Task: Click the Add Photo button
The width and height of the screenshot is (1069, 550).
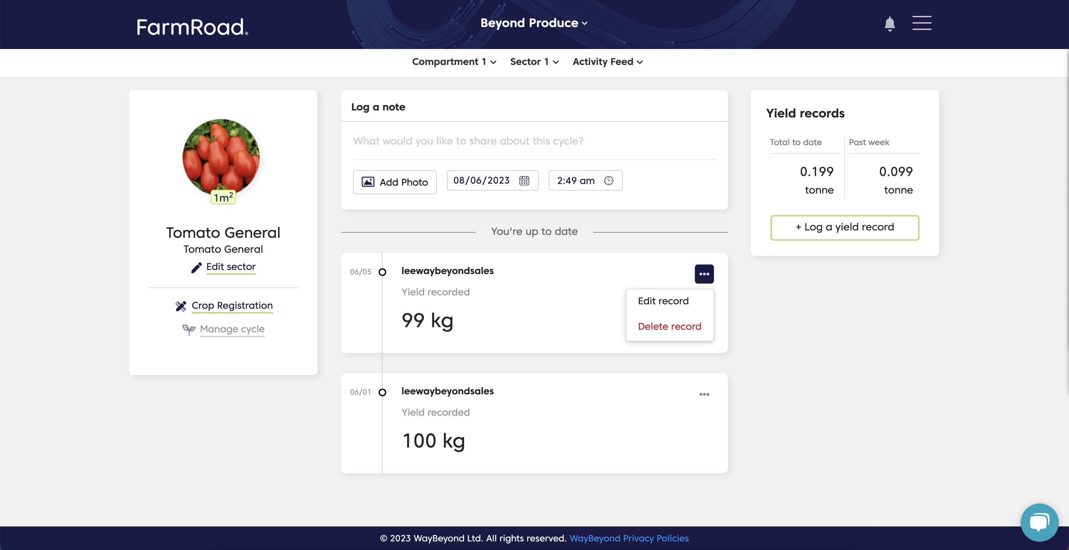Action: (395, 182)
